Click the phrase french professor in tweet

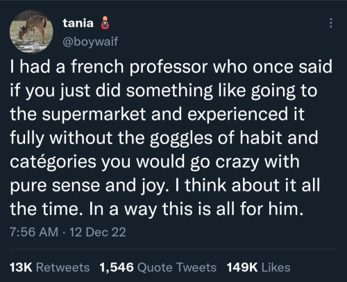139,67
